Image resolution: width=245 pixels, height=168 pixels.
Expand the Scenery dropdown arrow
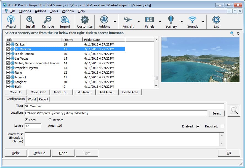pyautogui.click(x=182, y=22)
